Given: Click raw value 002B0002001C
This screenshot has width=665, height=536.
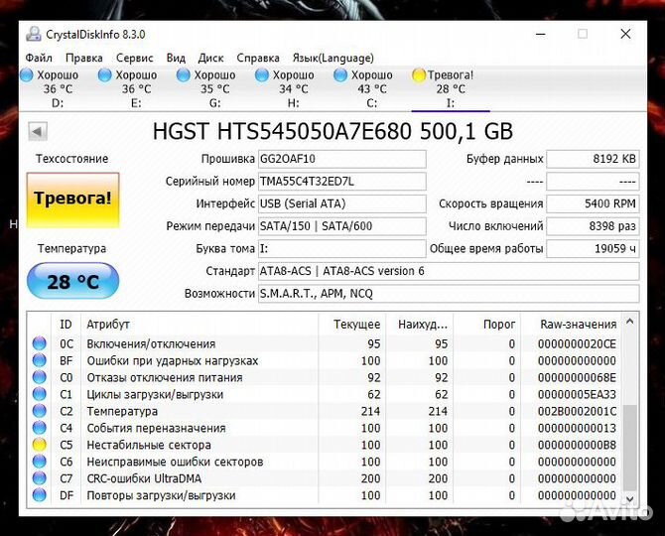Looking at the screenshot, I should [577, 411].
